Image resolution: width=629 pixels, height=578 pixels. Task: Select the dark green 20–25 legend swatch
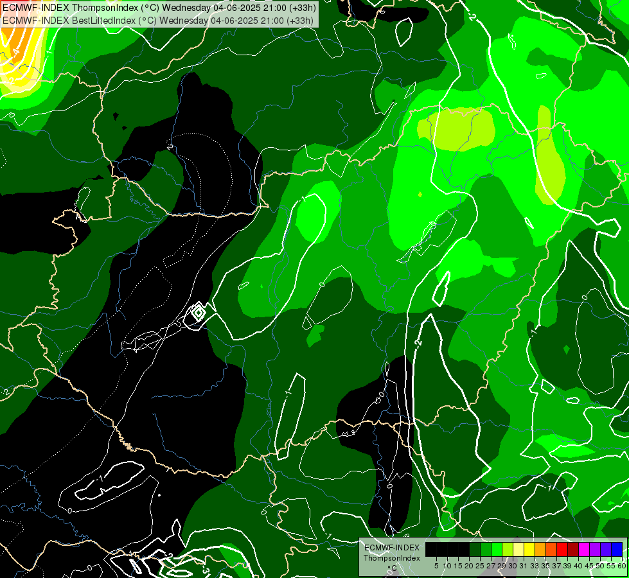tap(475, 549)
